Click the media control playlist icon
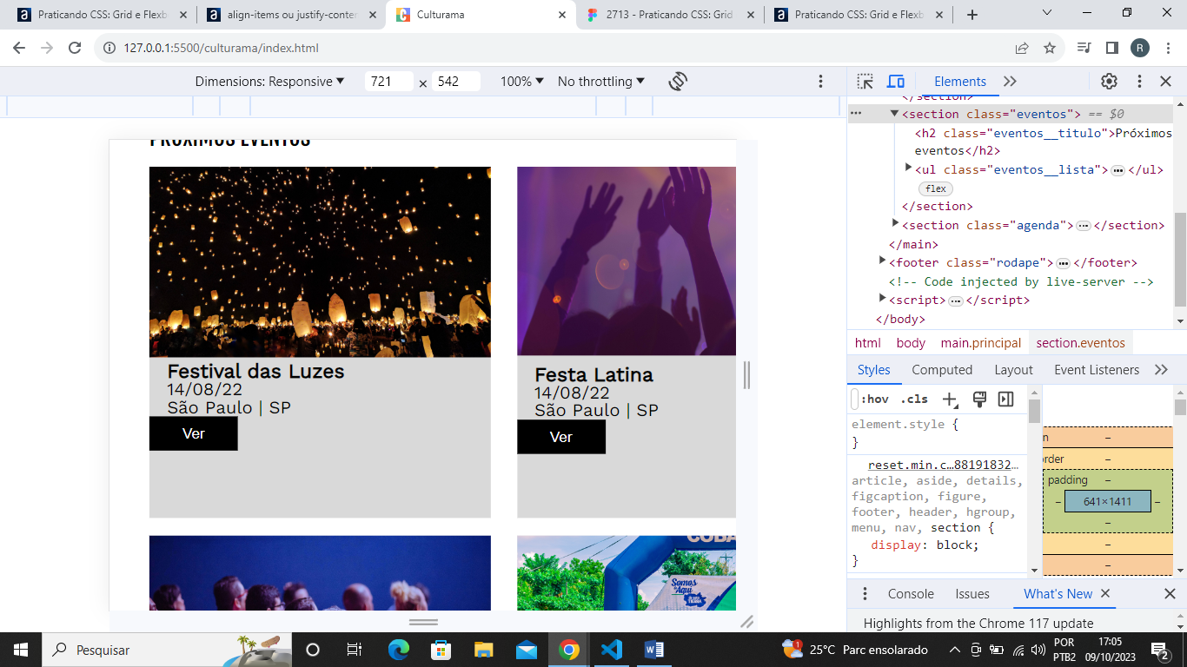The height and width of the screenshot is (667, 1187). [1084, 48]
